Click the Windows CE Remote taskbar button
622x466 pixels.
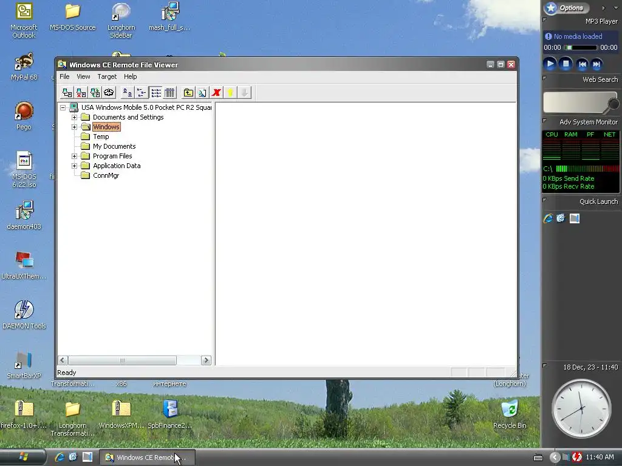pyautogui.click(x=147, y=458)
